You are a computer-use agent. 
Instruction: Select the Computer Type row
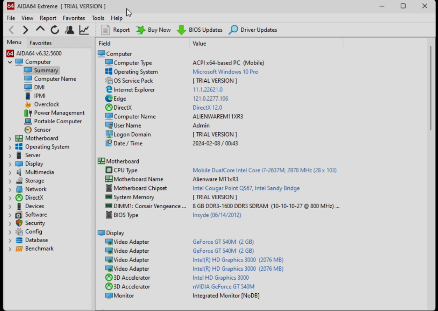219,63
